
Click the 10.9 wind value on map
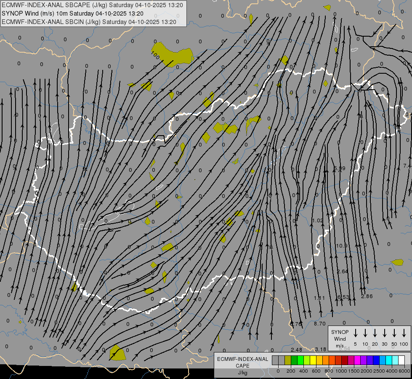342,246
